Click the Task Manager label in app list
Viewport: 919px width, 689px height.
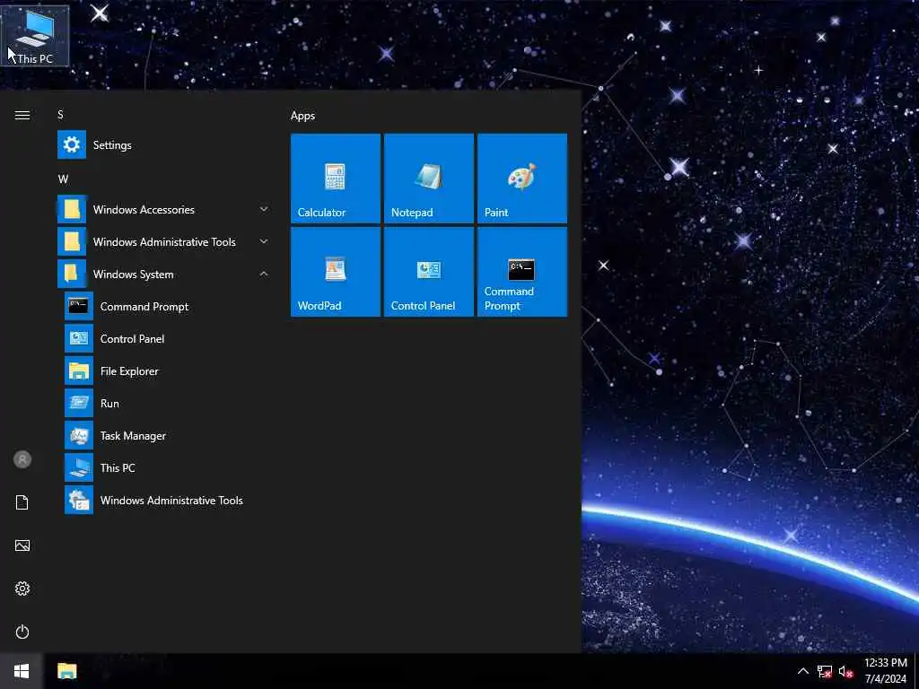(133, 436)
